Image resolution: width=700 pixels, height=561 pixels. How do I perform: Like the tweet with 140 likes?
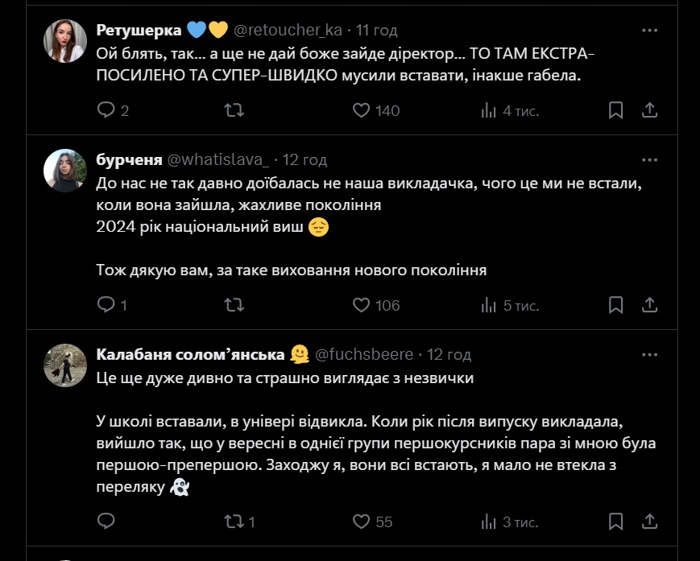[362, 110]
